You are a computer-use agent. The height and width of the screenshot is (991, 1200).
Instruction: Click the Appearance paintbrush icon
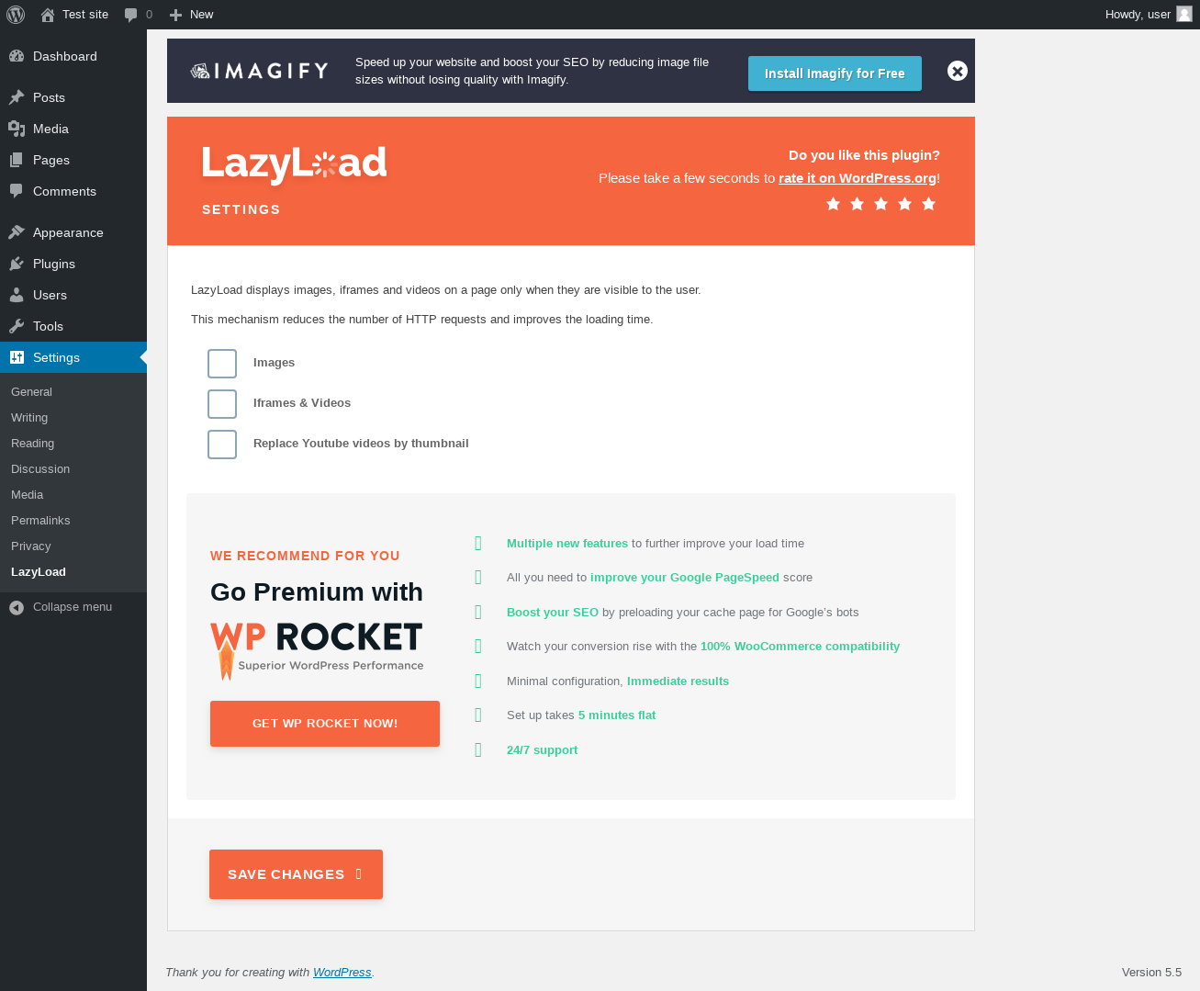click(17, 232)
